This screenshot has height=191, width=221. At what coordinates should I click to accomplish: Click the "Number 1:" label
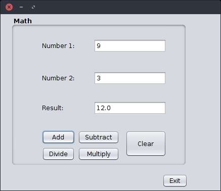[58, 45]
